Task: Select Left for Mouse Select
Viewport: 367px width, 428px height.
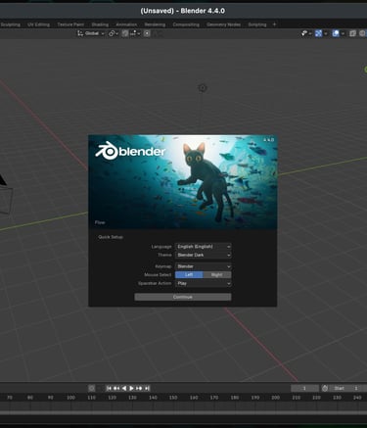Action: (189, 275)
